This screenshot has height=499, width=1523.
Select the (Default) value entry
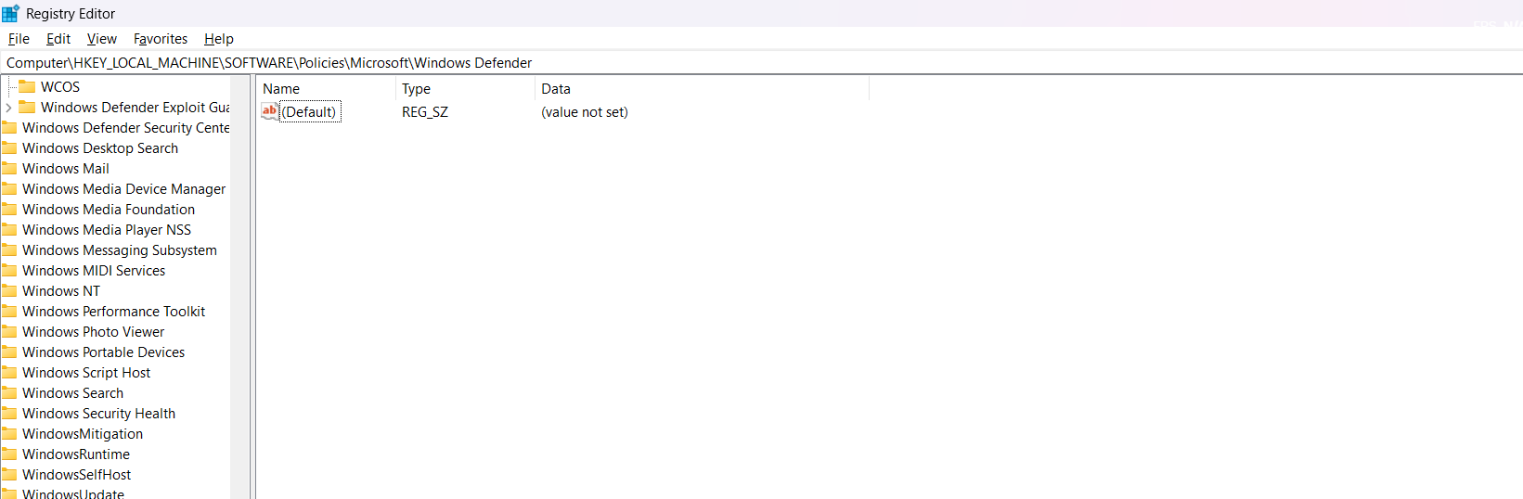(x=310, y=112)
